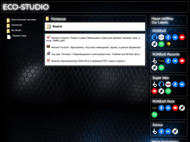Open Super Idea VK page
The width and height of the screenshot is (190, 142).
click(x=182, y=84)
